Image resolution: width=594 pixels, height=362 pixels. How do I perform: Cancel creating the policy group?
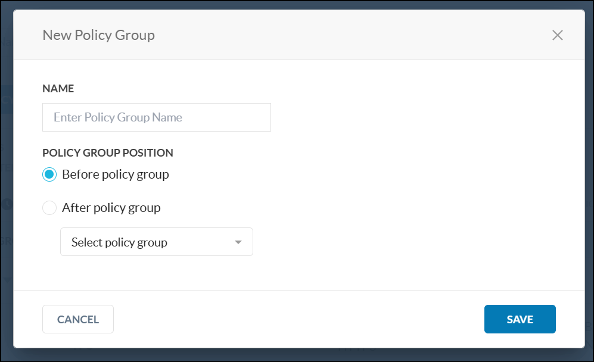click(77, 319)
